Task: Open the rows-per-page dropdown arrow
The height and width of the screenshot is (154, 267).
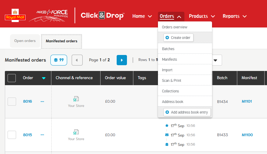Action: tap(215, 60)
